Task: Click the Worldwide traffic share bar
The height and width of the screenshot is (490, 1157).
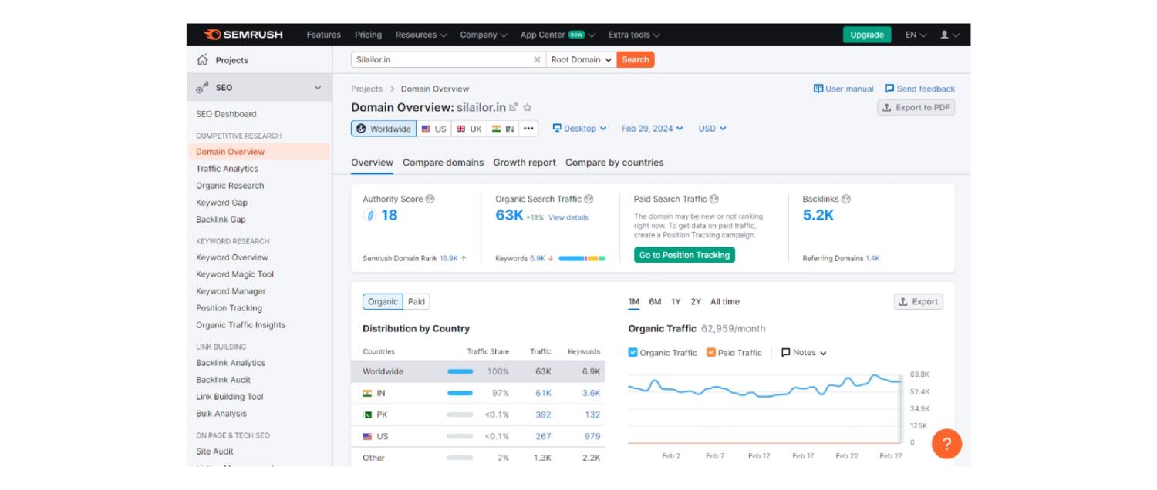Action: (460, 371)
